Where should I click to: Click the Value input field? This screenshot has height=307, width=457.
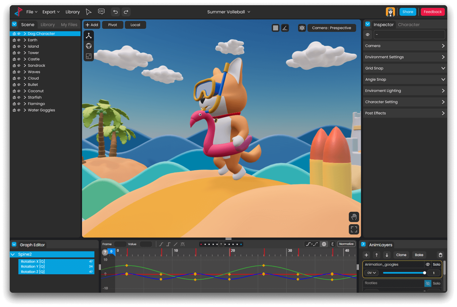[x=146, y=244]
